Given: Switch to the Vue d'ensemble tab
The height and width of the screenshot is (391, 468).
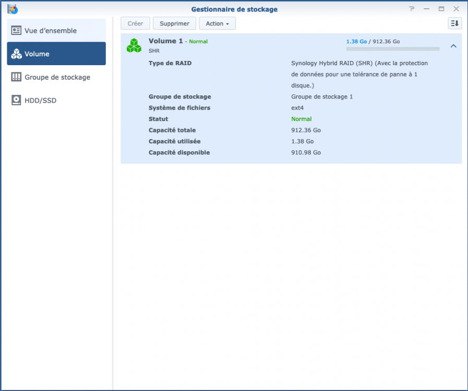Looking at the screenshot, I should 51,31.
